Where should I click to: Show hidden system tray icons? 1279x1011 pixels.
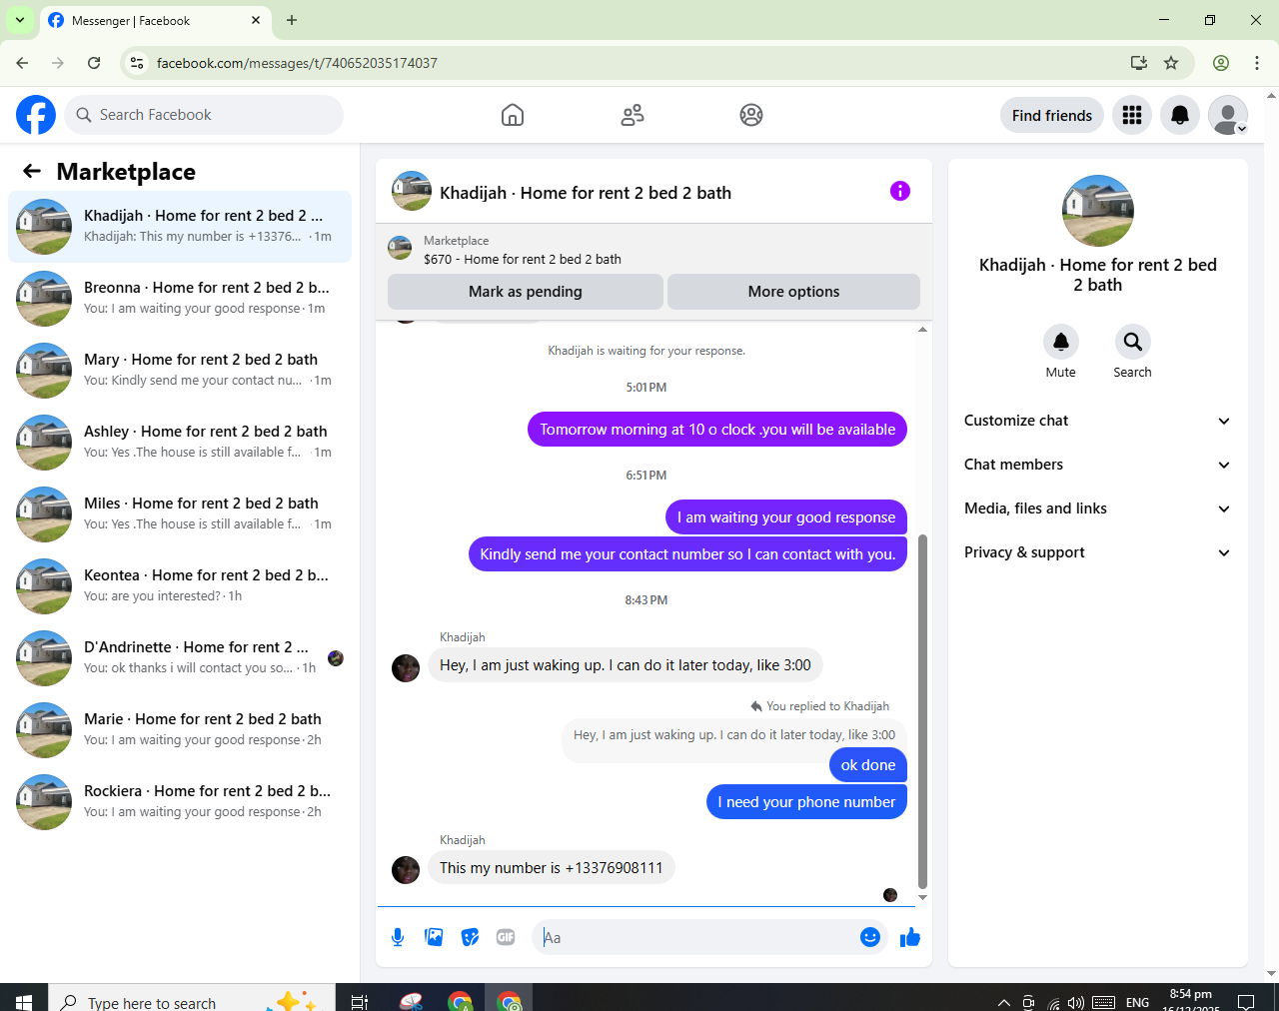click(x=1003, y=1002)
